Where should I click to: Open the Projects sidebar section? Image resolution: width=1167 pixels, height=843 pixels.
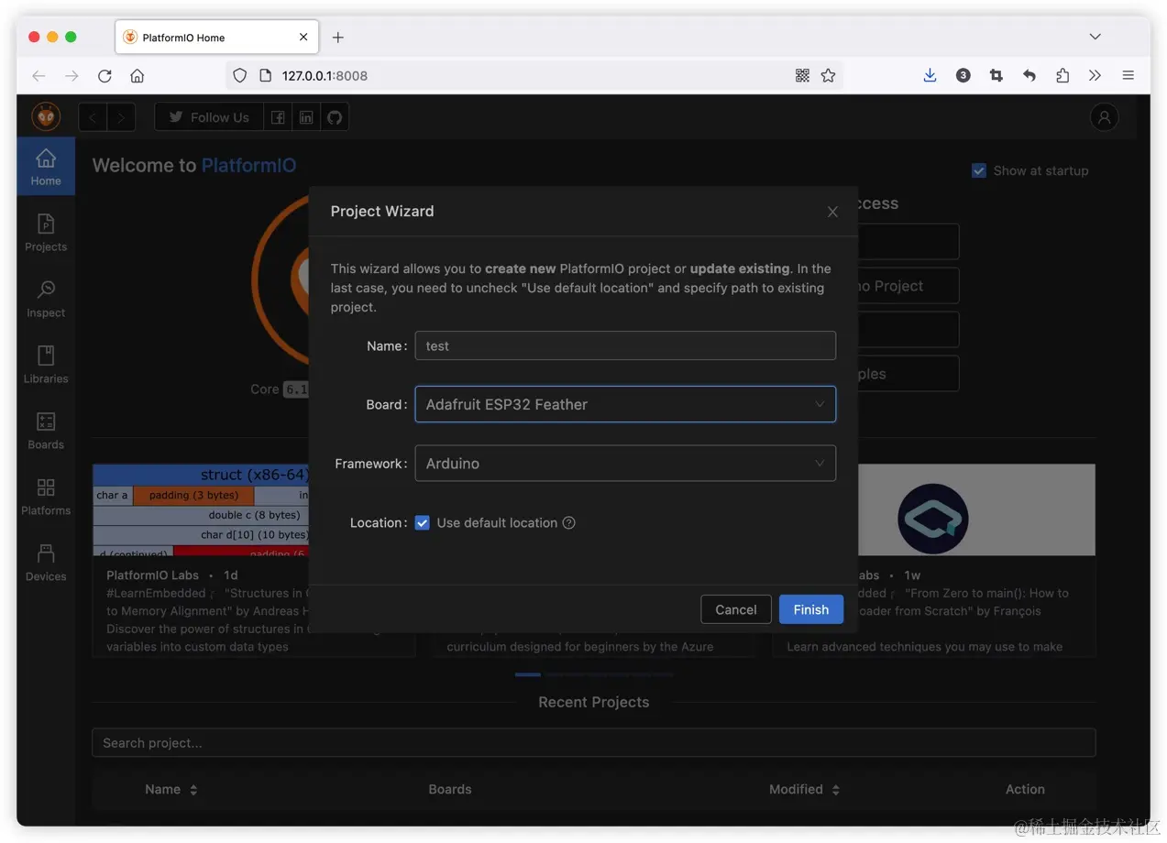coord(46,233)
